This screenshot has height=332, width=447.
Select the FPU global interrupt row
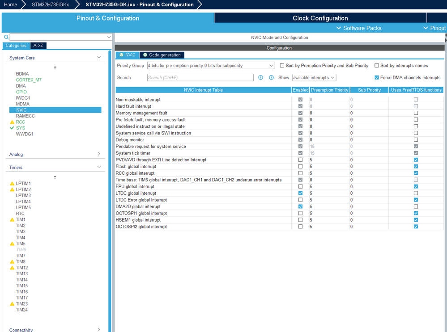coord(279,186)
